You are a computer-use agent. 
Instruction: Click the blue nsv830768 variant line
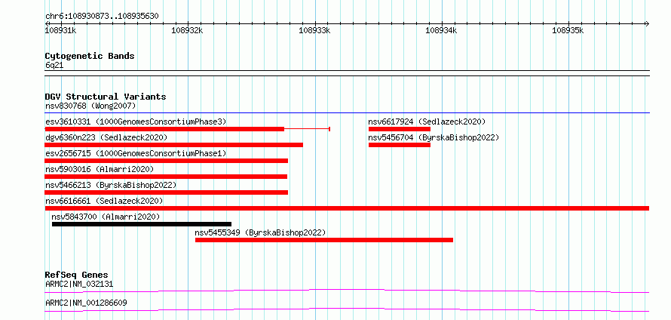(x=347, y=112)
